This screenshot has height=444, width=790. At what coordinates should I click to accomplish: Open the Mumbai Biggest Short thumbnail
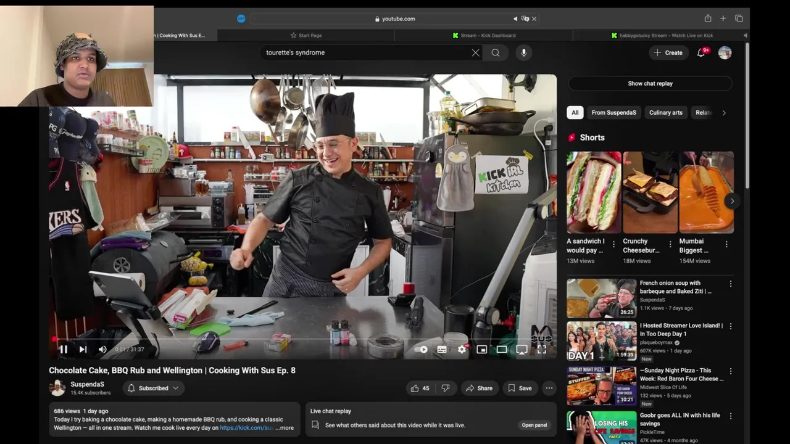pyautogui.click(x=706, y=192)
